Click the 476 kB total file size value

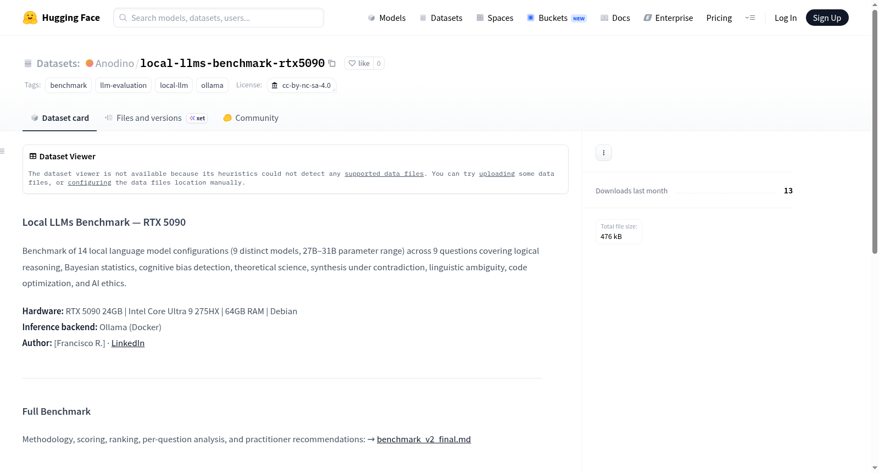click(x=611, y=237)
